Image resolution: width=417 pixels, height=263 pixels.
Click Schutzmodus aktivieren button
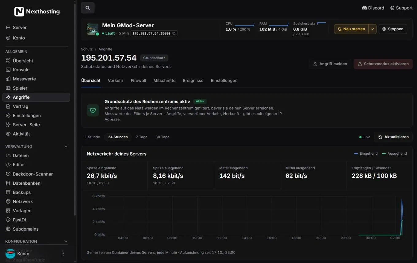coord(383,64)
